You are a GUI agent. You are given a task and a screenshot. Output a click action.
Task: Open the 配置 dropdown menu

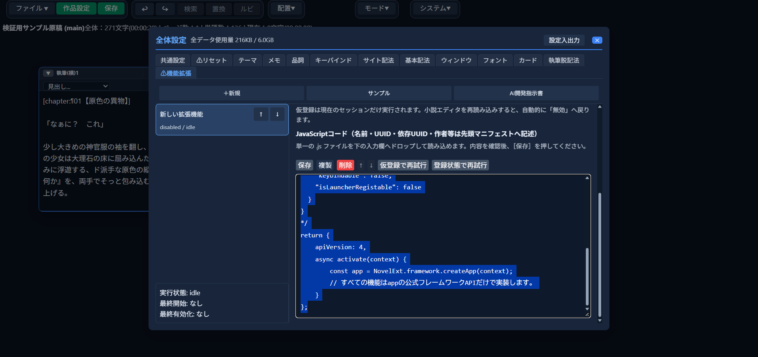coord(286,8)
